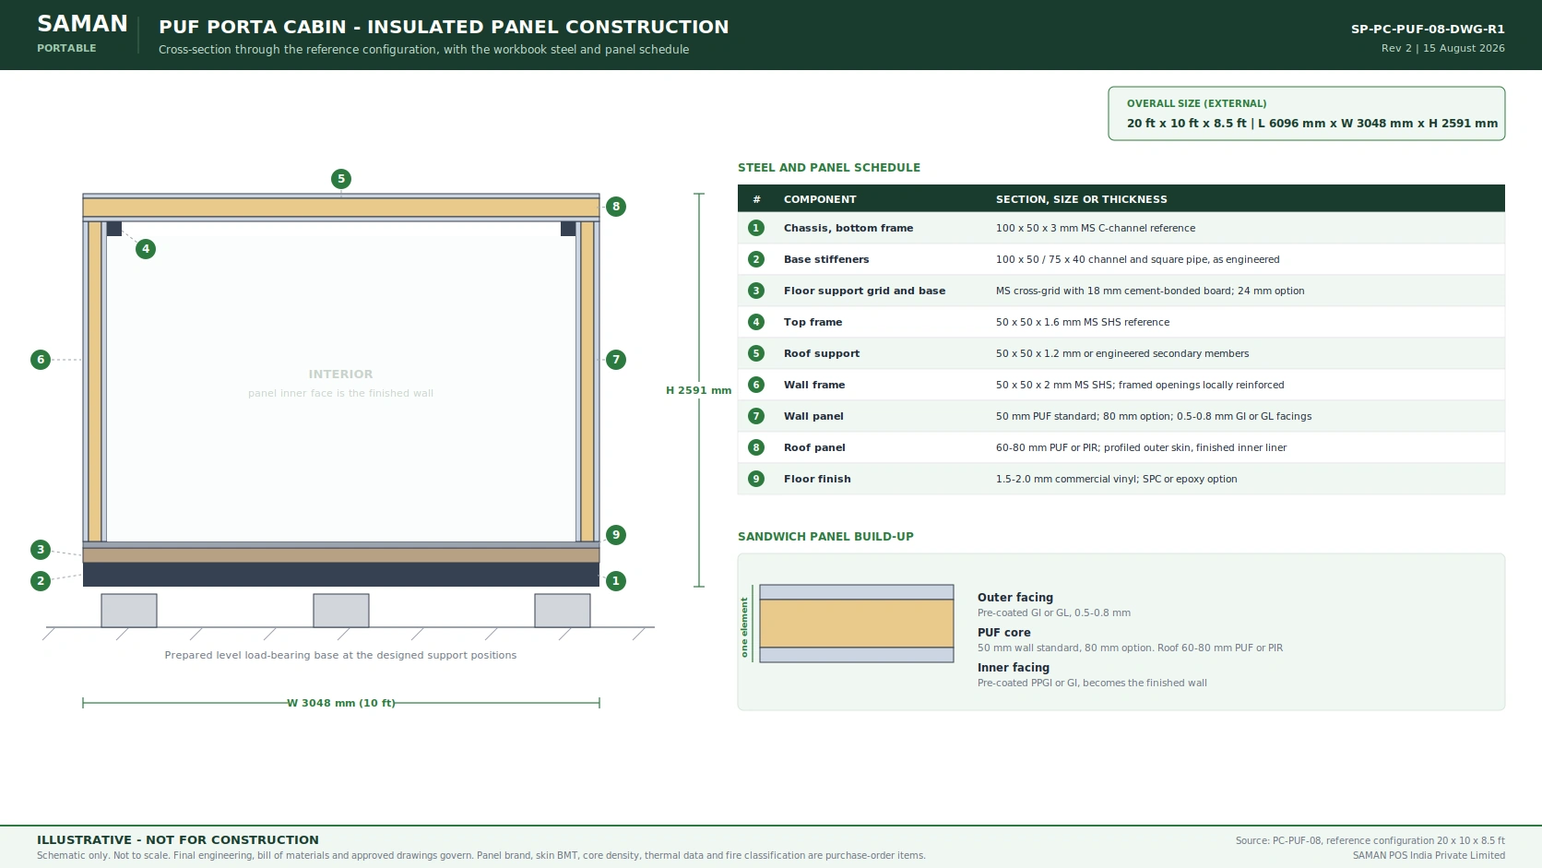1542x868 pixels.
Task: Click the 'SECTION, SIZE OR THICKNESS' column header
Action: pos(1082,199)
